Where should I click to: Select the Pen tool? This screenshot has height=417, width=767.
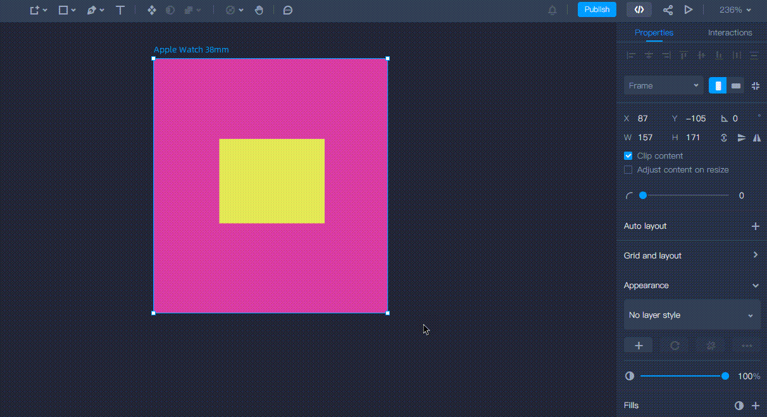click(92, 10)
